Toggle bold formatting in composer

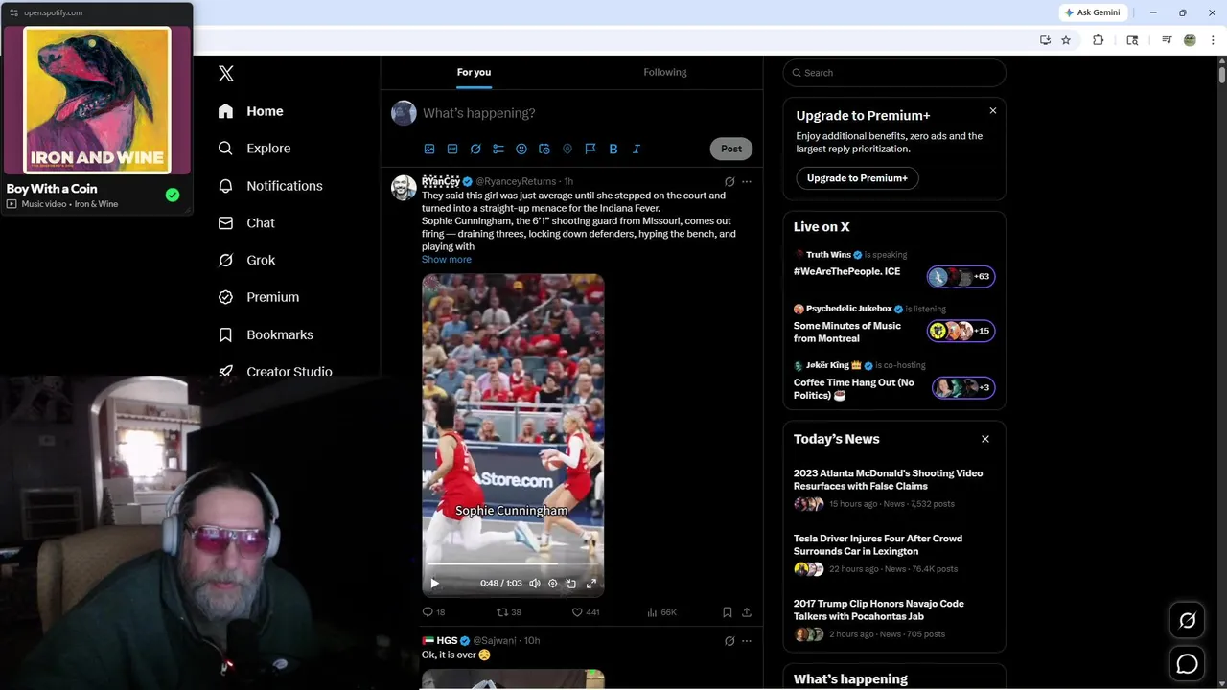tap(613, 149)
